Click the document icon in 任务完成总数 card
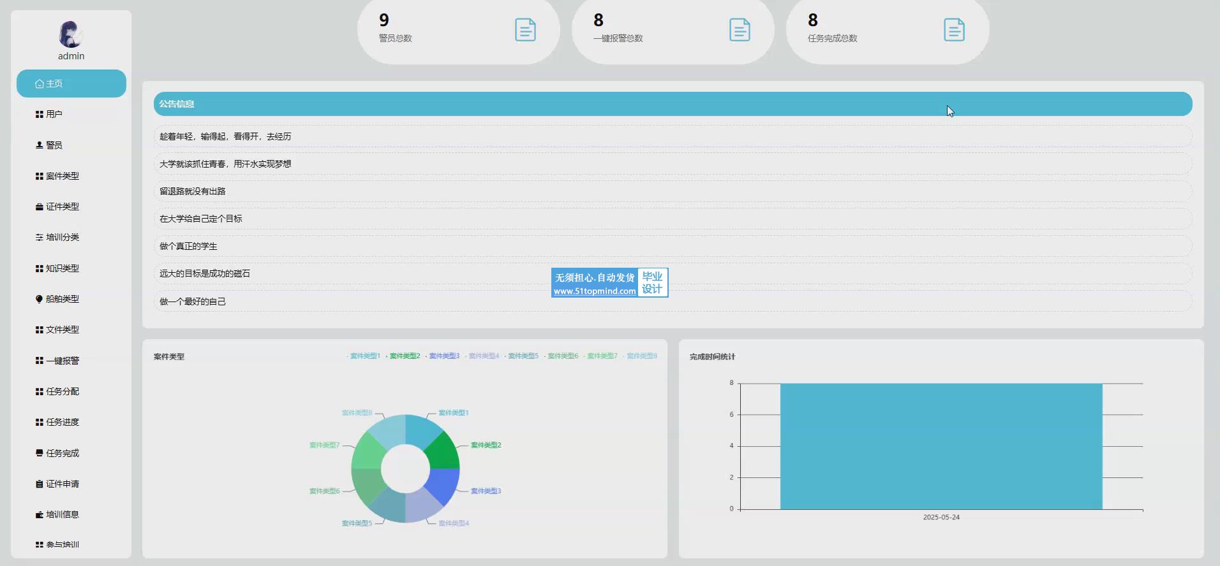Image resolution: width=1220 pixels, height=566 pixels. pos(954,30)
